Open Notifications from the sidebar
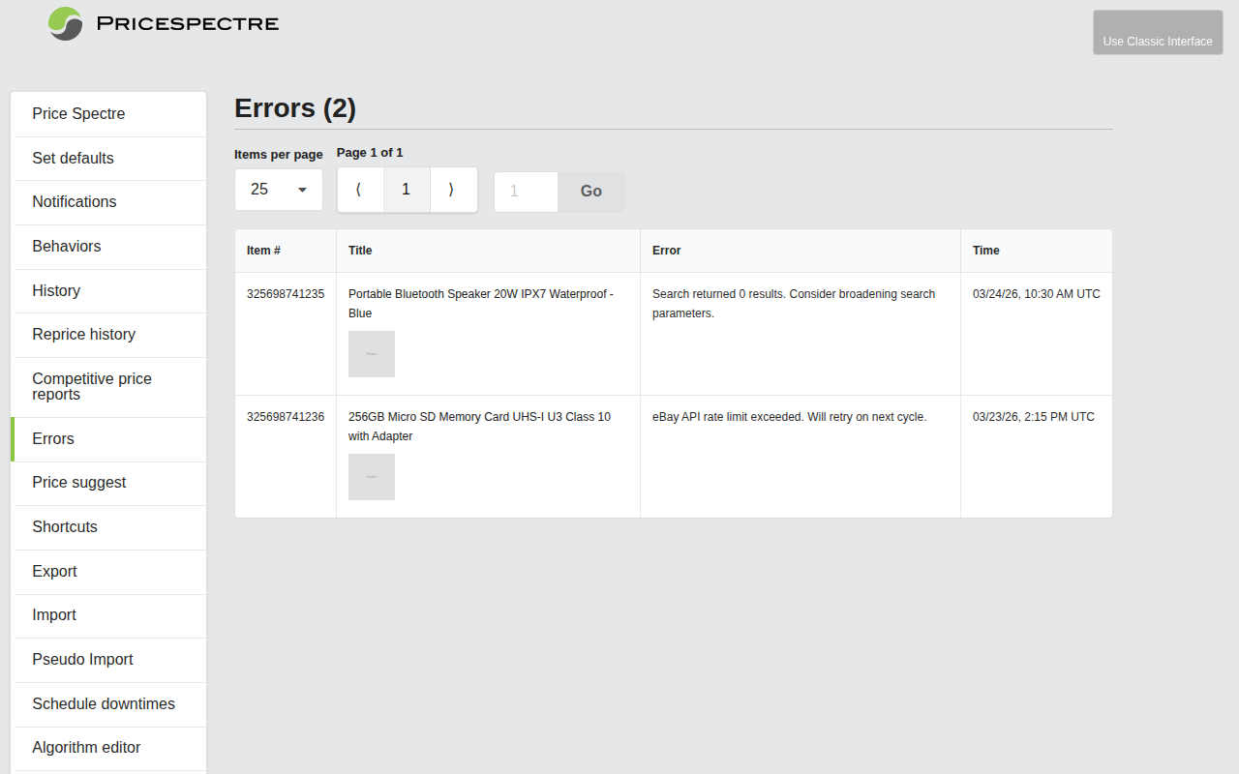 (75, 202)
